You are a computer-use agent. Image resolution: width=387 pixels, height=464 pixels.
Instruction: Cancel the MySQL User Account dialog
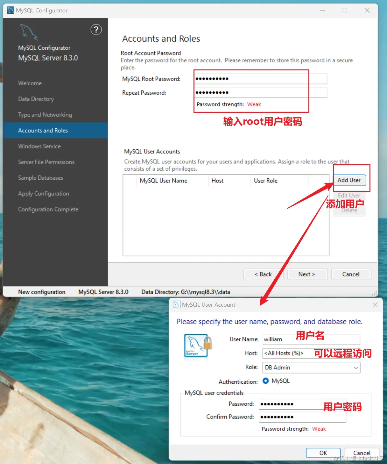pyautogui.click(x=362, y=453)
